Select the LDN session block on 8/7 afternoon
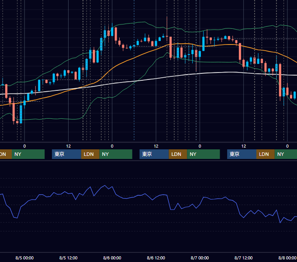The image size is (297, 262). [x=266, y=154]
